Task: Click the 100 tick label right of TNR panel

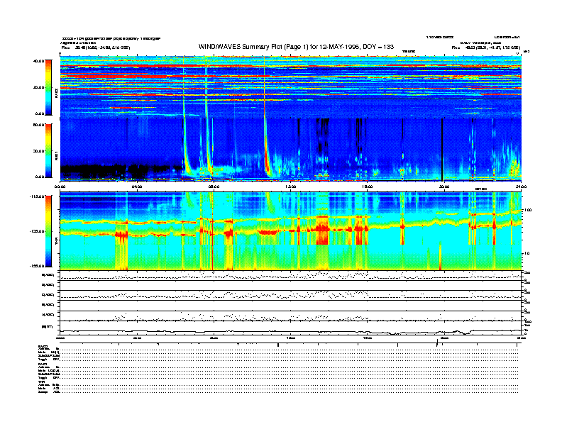Action: click(528, 210)
